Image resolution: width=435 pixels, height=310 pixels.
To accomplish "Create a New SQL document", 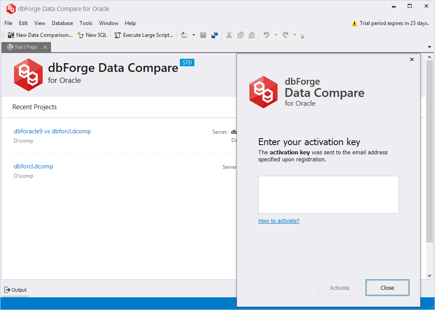I will (x=92, y=35).
